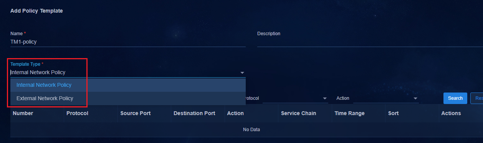Click the Actions column header

pyautogui.click(x=451, y=113)
